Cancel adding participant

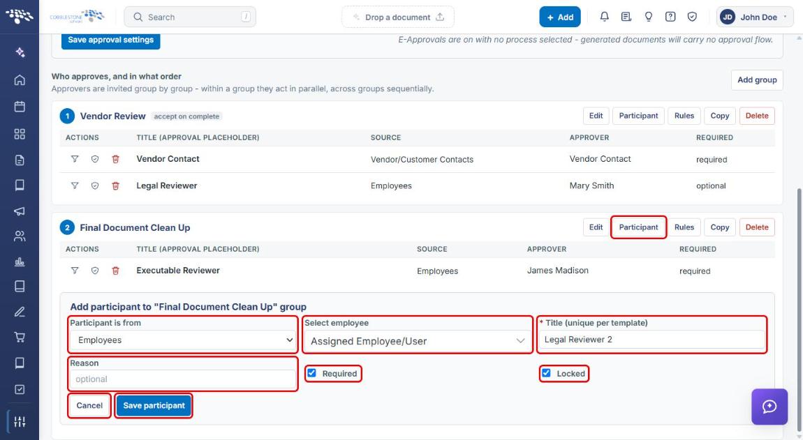89,405
